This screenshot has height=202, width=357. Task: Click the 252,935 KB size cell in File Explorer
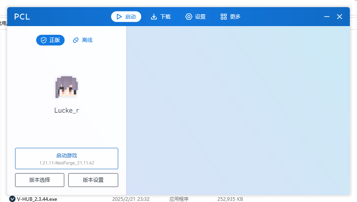pyautogui.click(x=230, y=199)
